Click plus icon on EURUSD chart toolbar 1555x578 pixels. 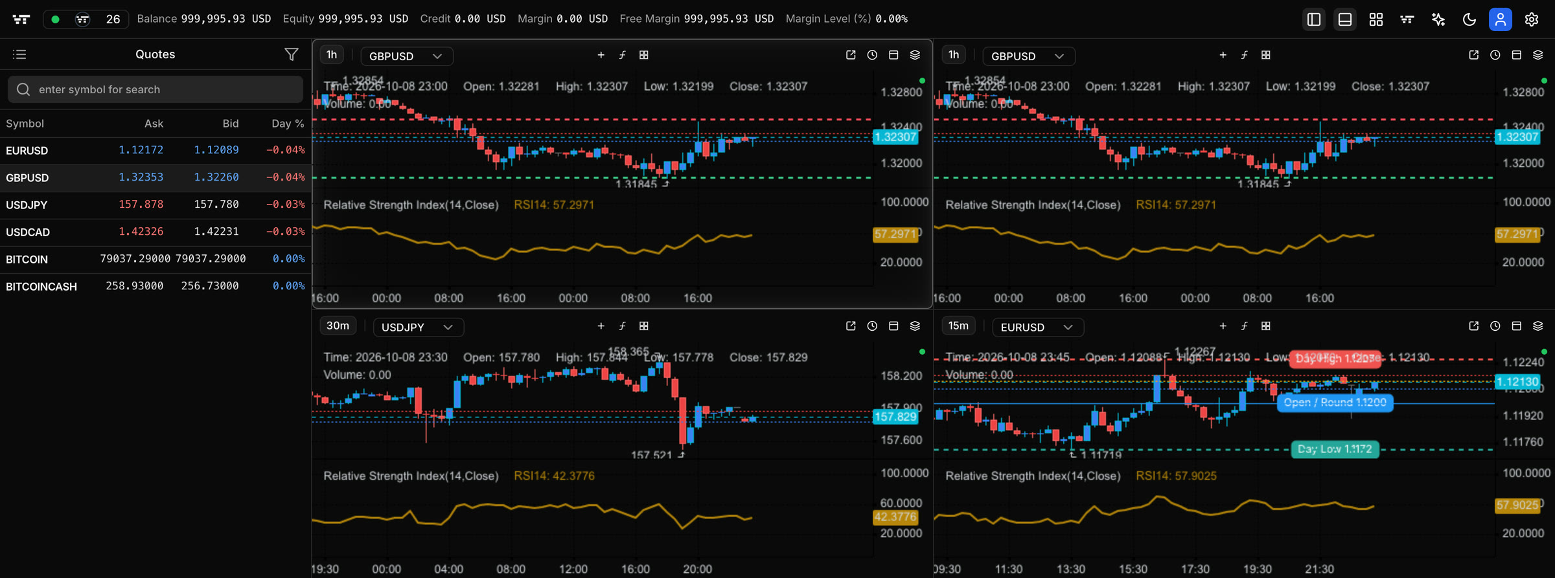point(1223,326)
